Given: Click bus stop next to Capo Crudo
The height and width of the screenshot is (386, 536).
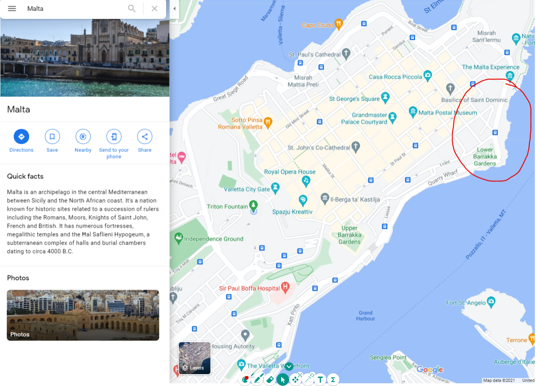Looking at the screenshot, I should click(x=364, y=23).
